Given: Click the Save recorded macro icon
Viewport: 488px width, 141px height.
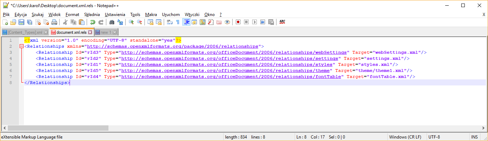Looking at the screenshot, I should [x=271, y=22].
